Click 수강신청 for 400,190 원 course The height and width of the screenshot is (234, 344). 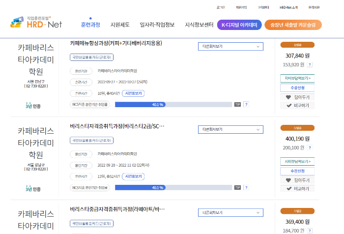[297, 171]
